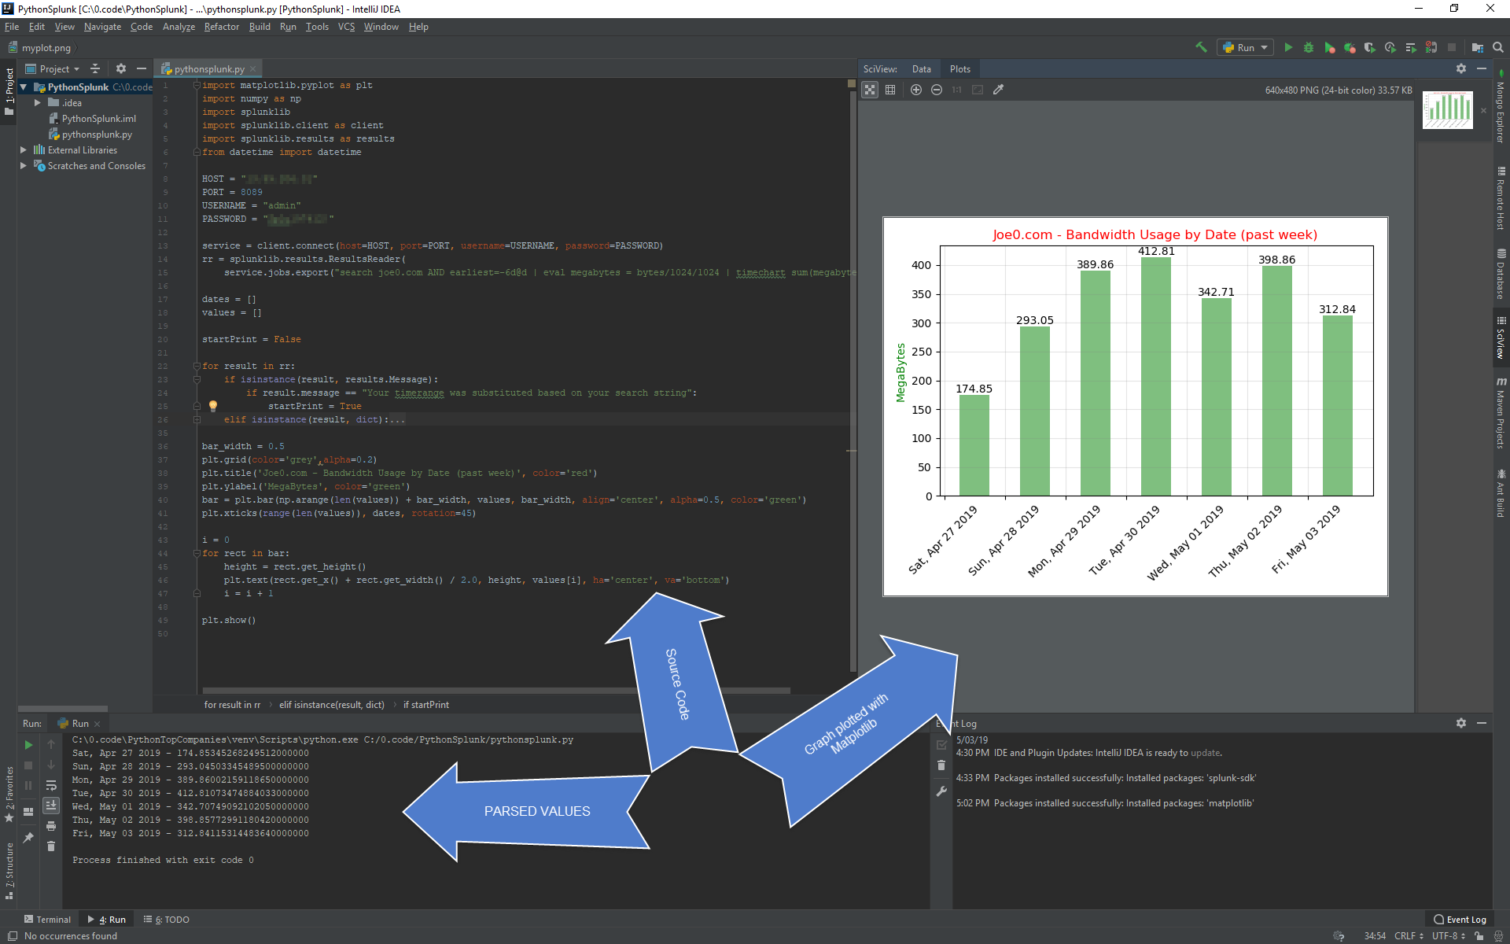Click Scroll from Source in Project panel
Image resolution: width=1510 pixels, height=944 pixels.
coord(95,68)
